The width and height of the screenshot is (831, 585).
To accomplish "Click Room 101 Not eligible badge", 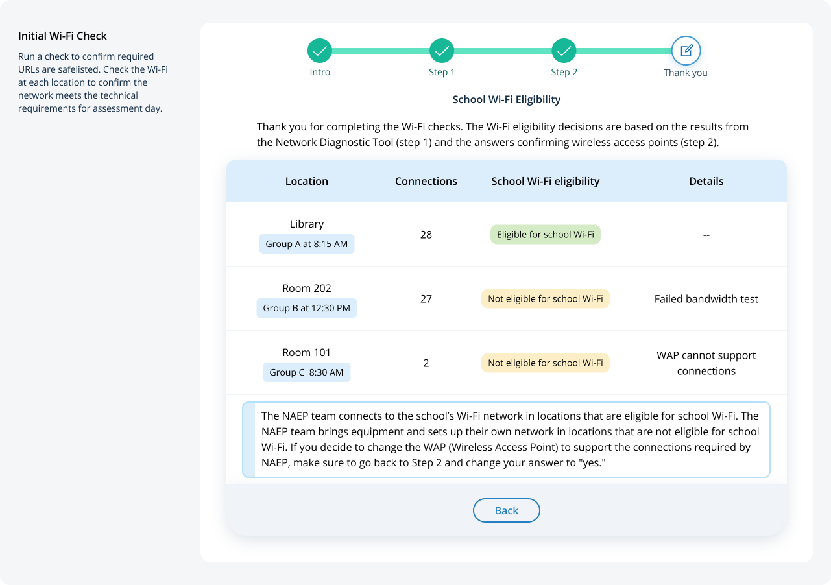I will (x=545, y=363).
